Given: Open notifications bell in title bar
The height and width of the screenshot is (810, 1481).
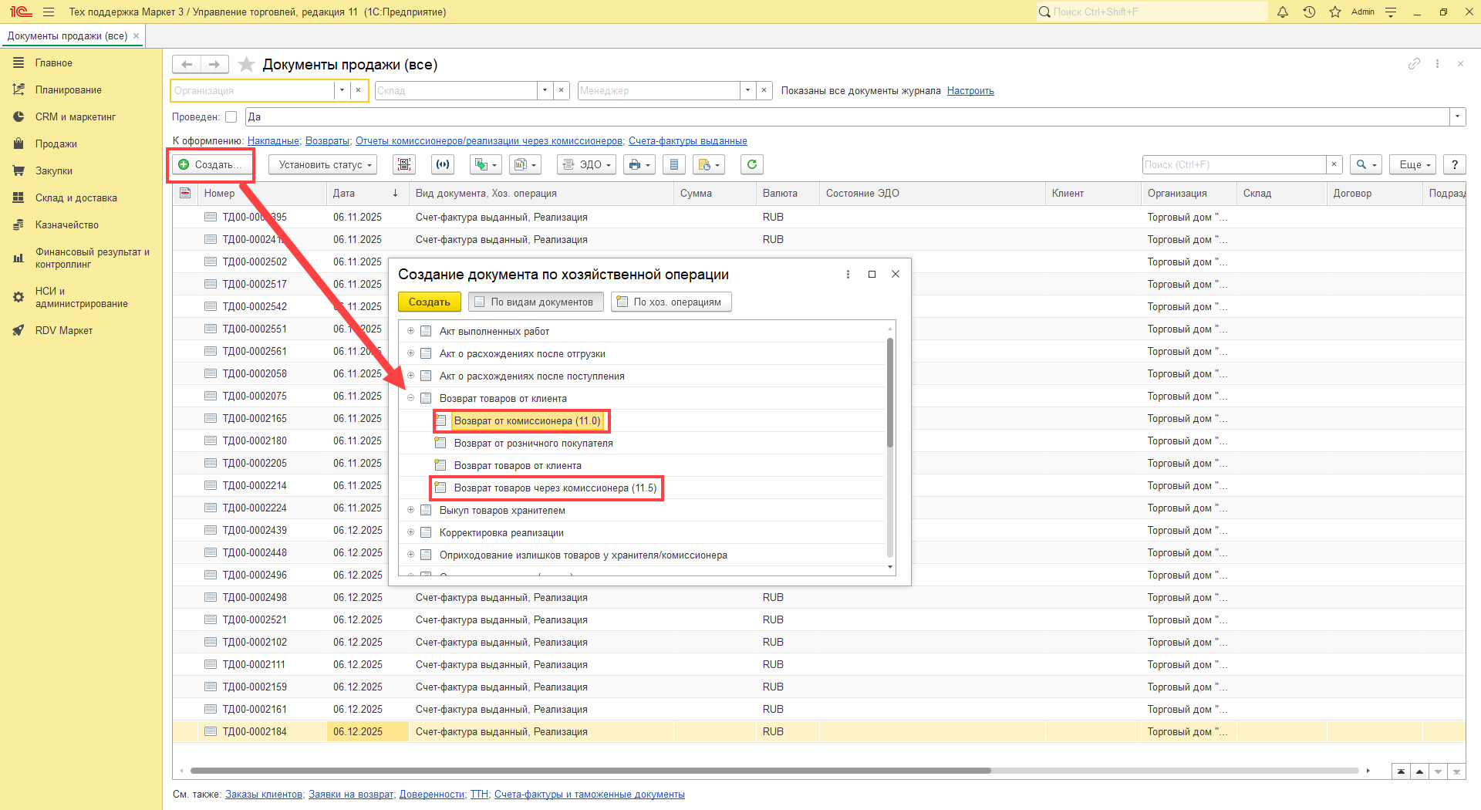Looking at the screenshot, I should (x=1283, y=12).
